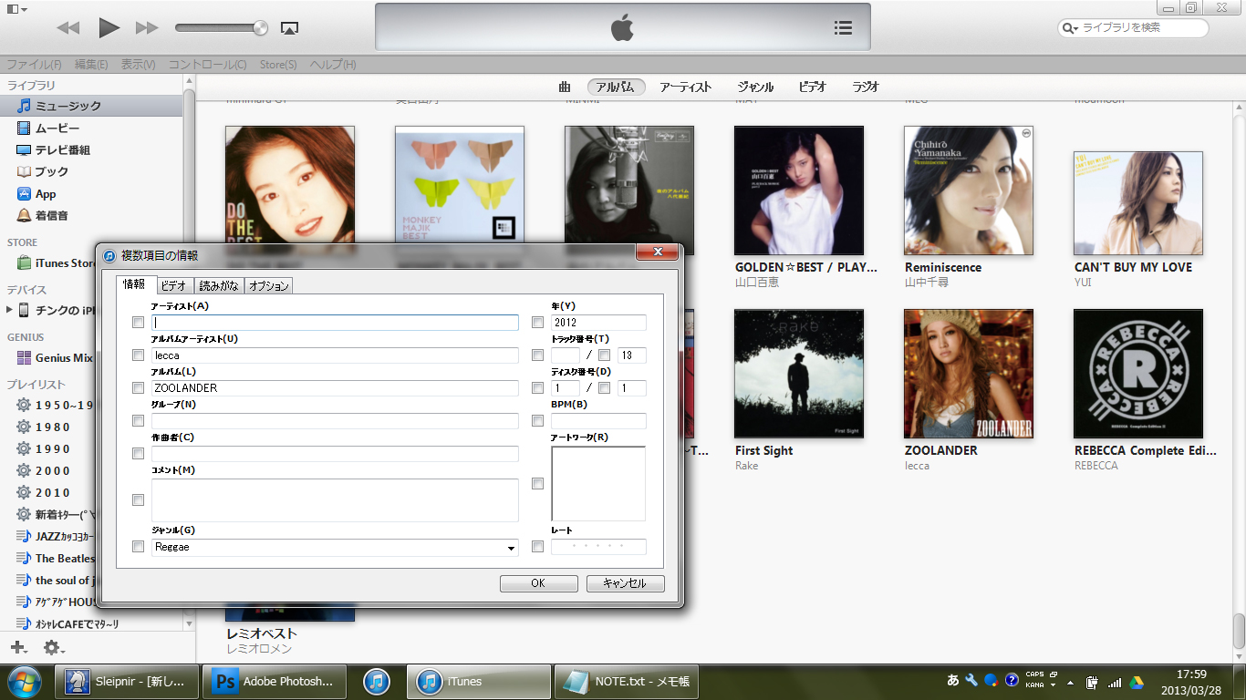This screenshot has width=1246, height=700.
Task: Select テレビ番組 in the sidebar
Action: pos(92,149)
